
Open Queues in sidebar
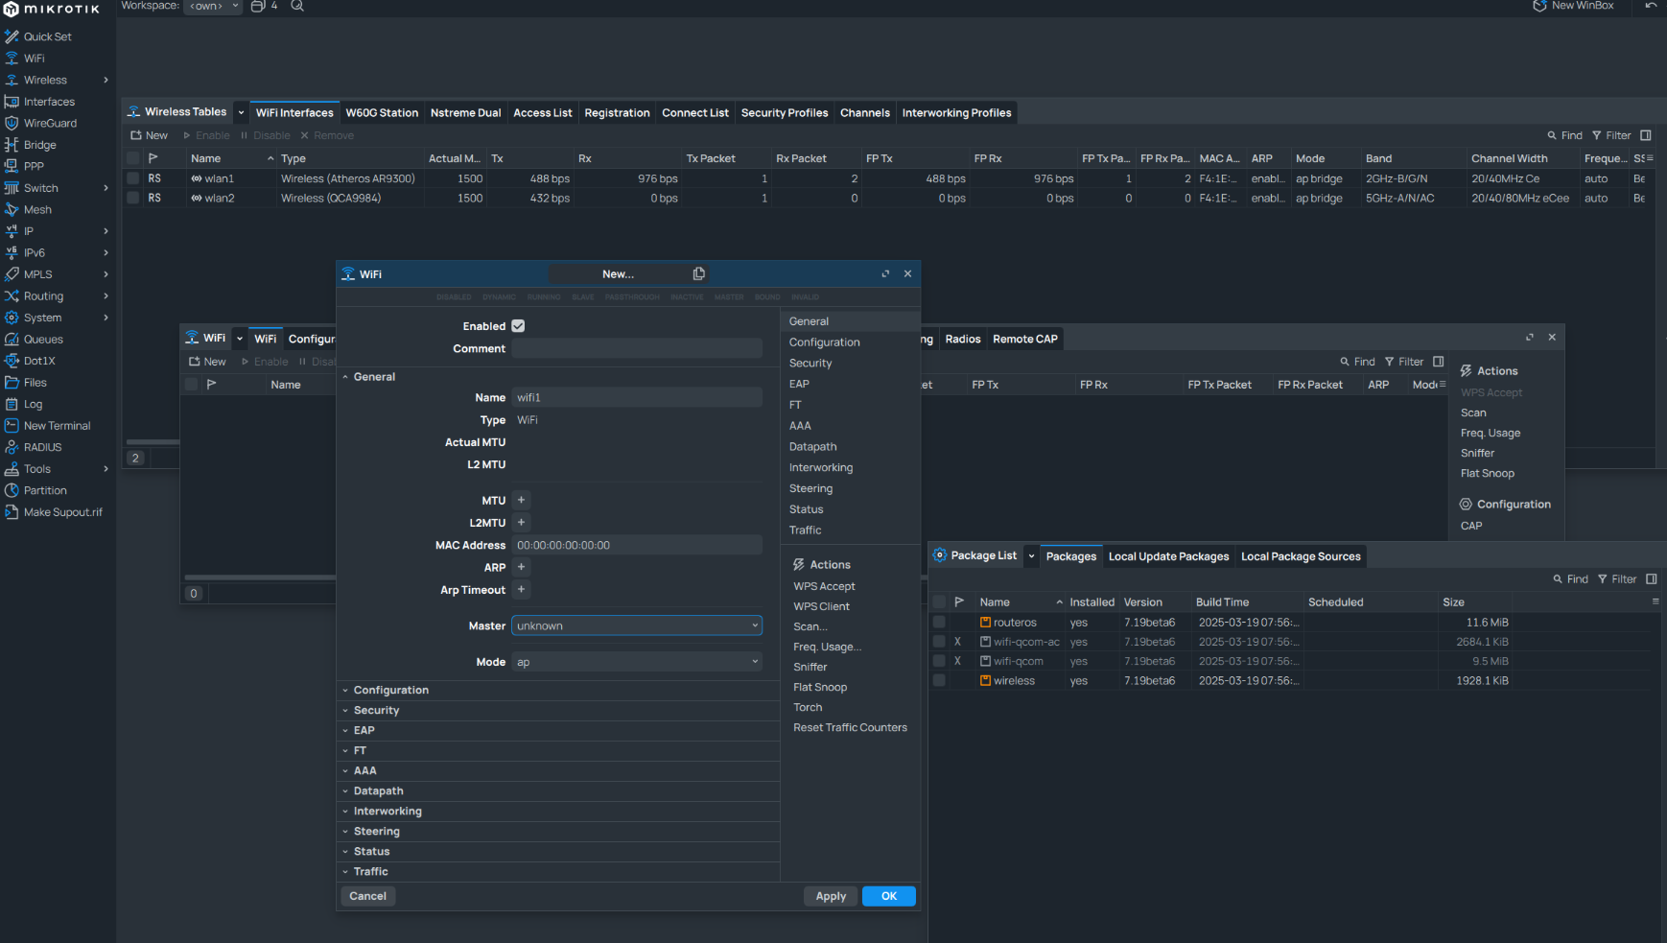tap(43, 340)
